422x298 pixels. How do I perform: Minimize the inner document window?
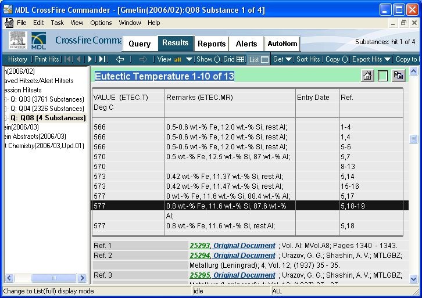[x=393, y=23]
